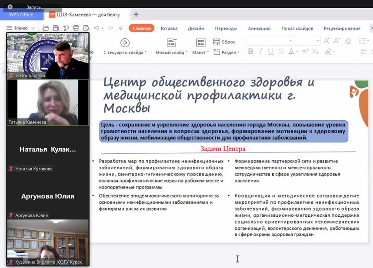Screen dimensions: 373x268
Task: Toggle underline formatting
Action: (271, 52)
